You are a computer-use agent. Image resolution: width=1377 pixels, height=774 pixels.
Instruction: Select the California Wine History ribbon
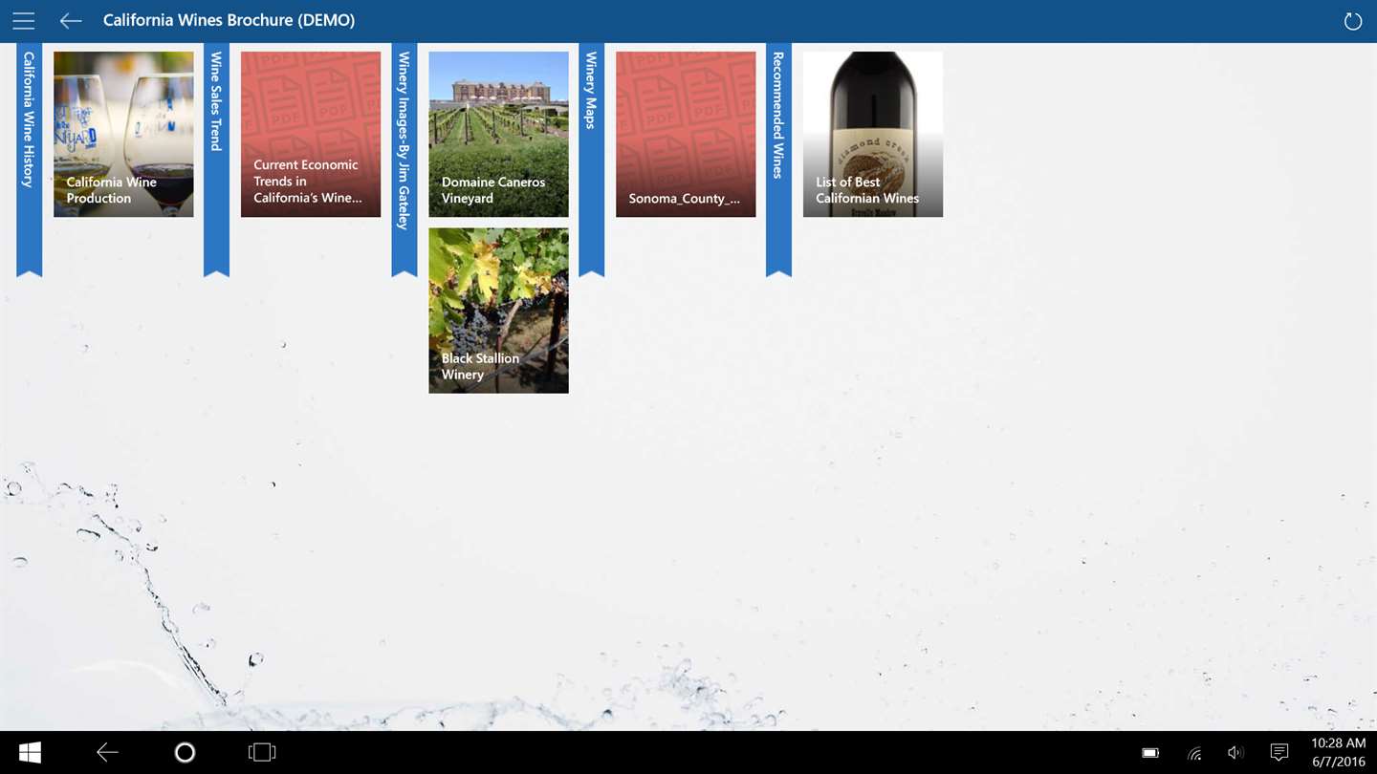[29, 160]
